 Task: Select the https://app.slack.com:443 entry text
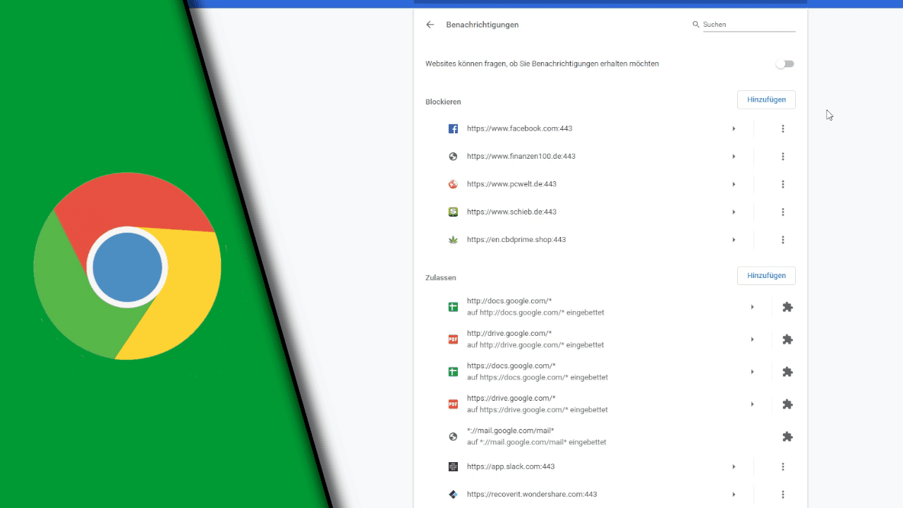(x=511, y=467)
